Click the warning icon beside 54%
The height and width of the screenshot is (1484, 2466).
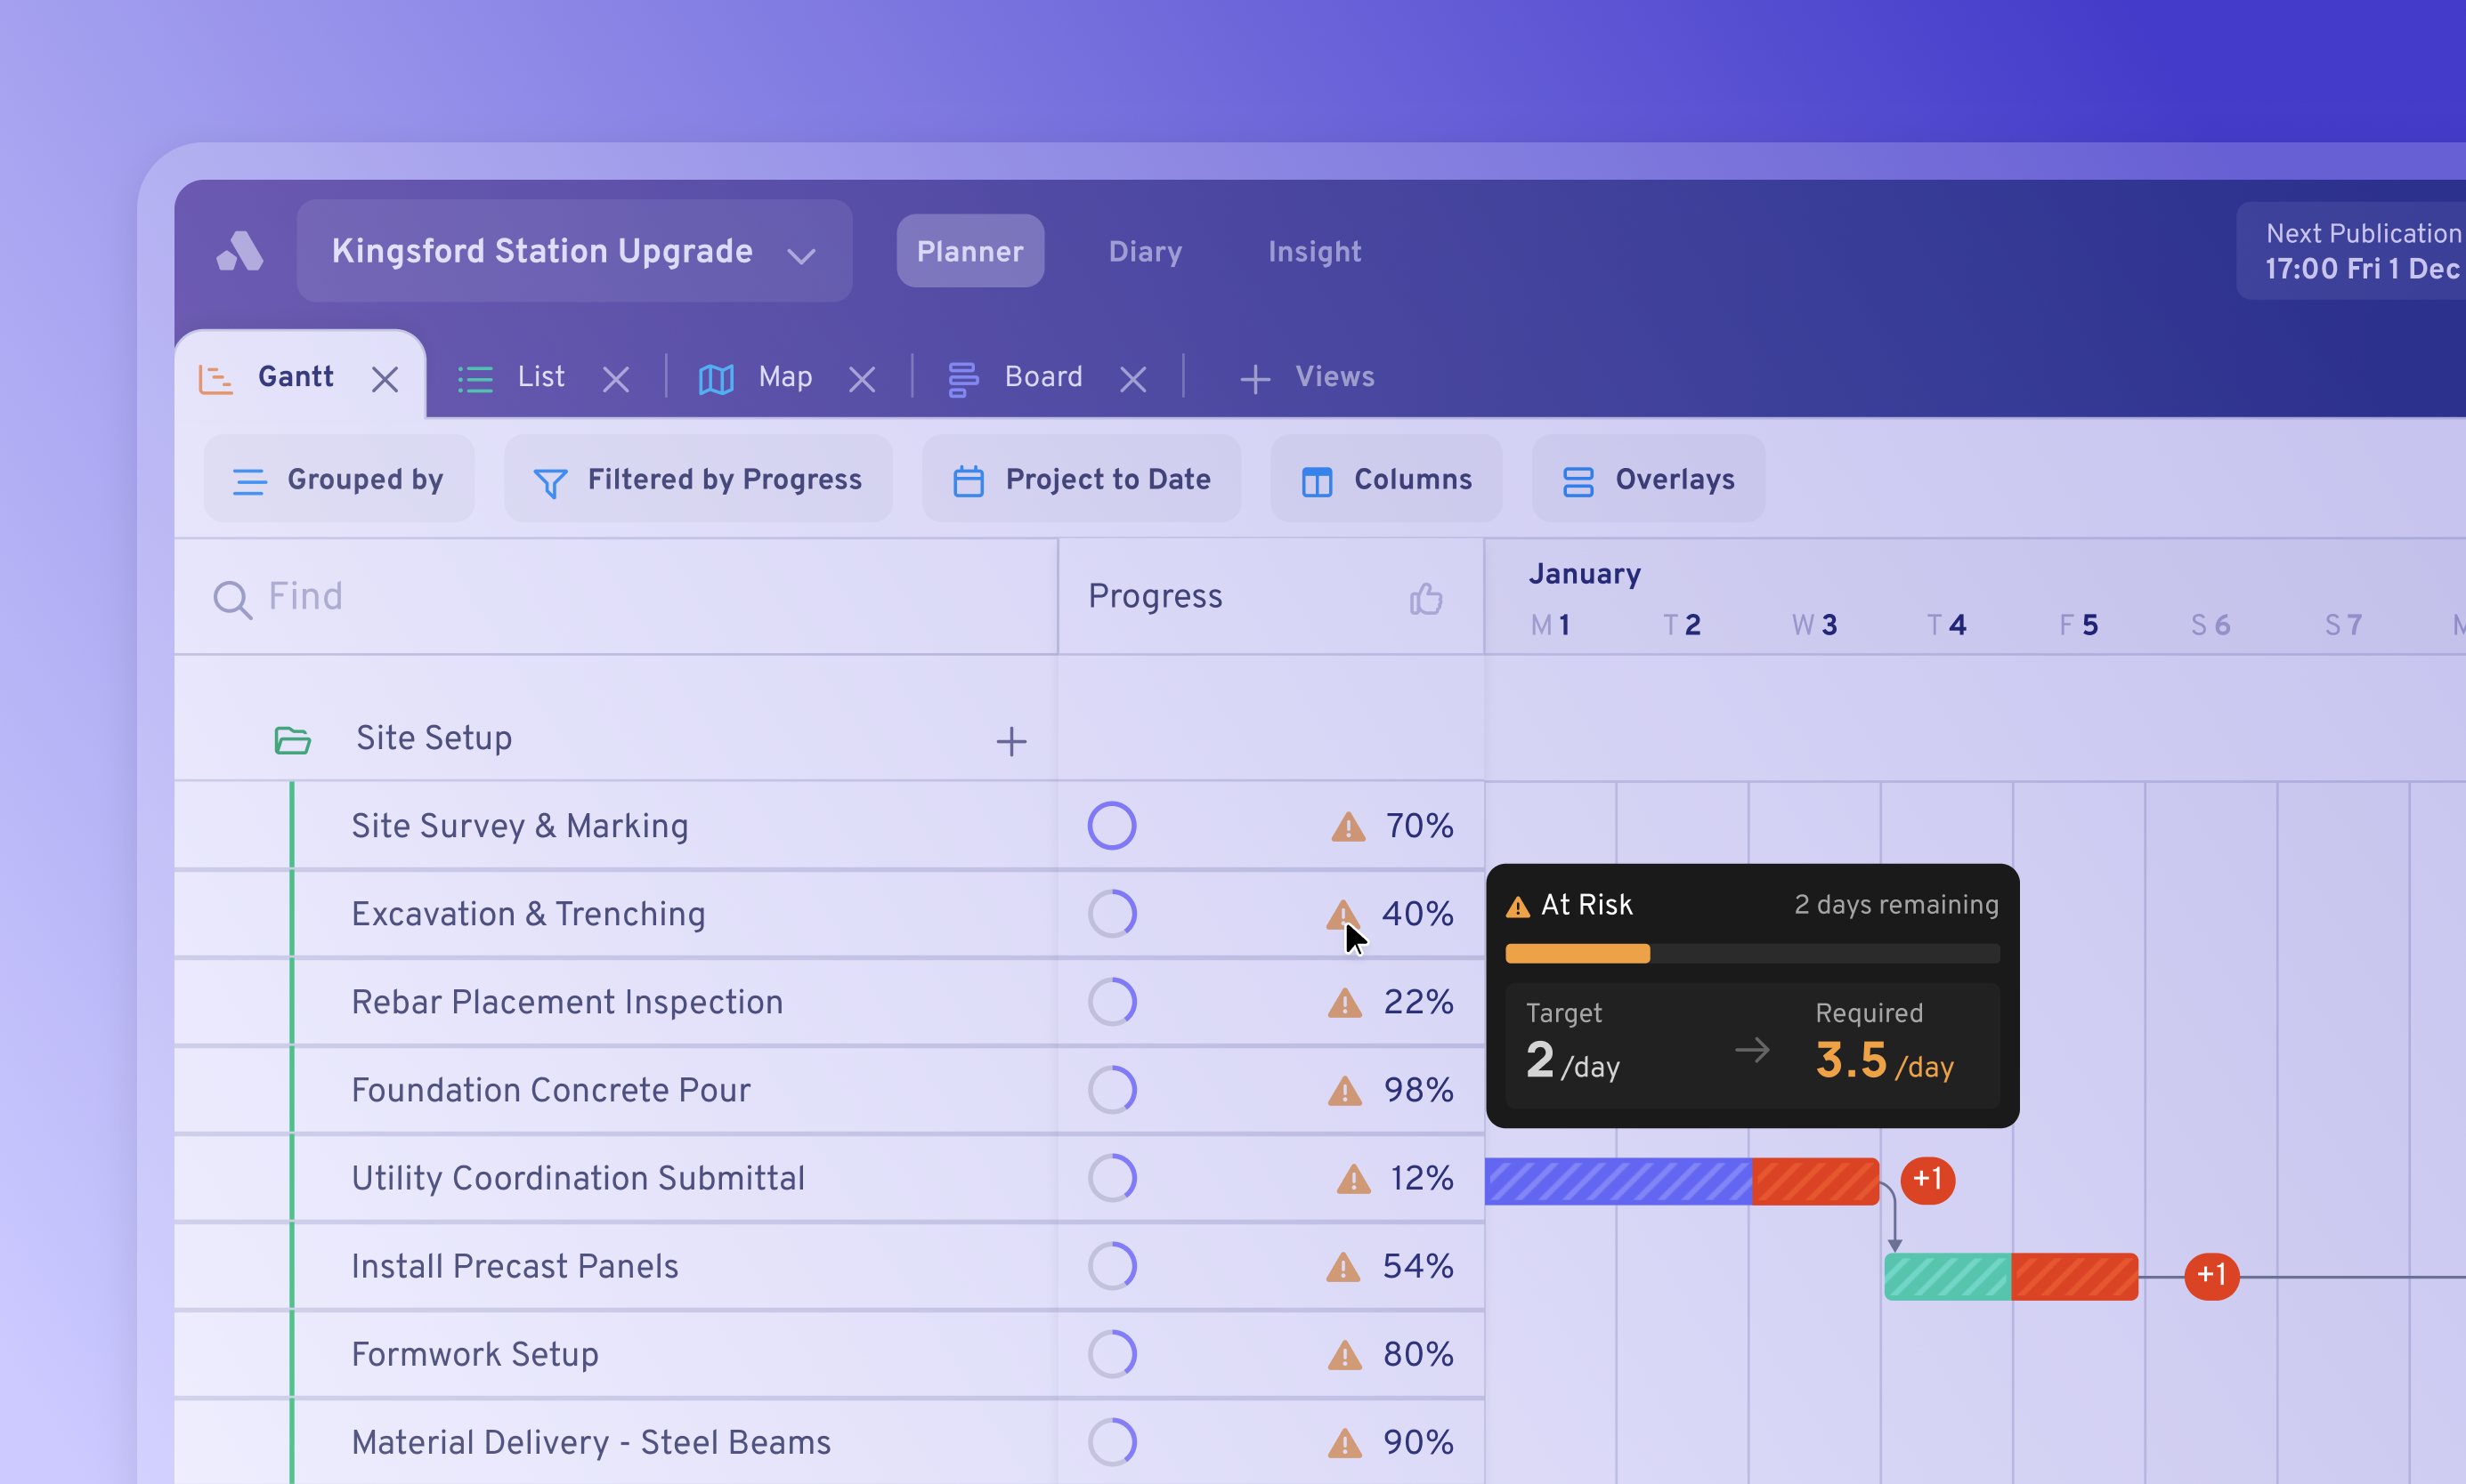click(1343, 1267)
